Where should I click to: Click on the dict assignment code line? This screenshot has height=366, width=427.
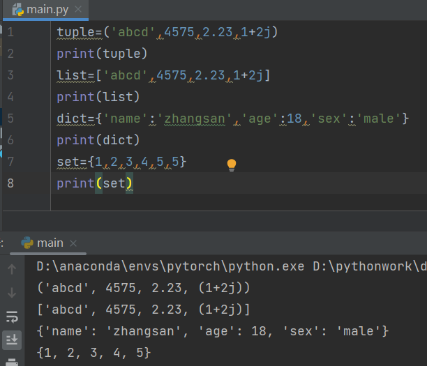point(232,119)
